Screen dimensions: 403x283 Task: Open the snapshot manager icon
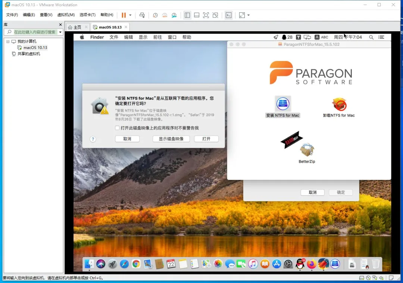[x=174, y=15]
